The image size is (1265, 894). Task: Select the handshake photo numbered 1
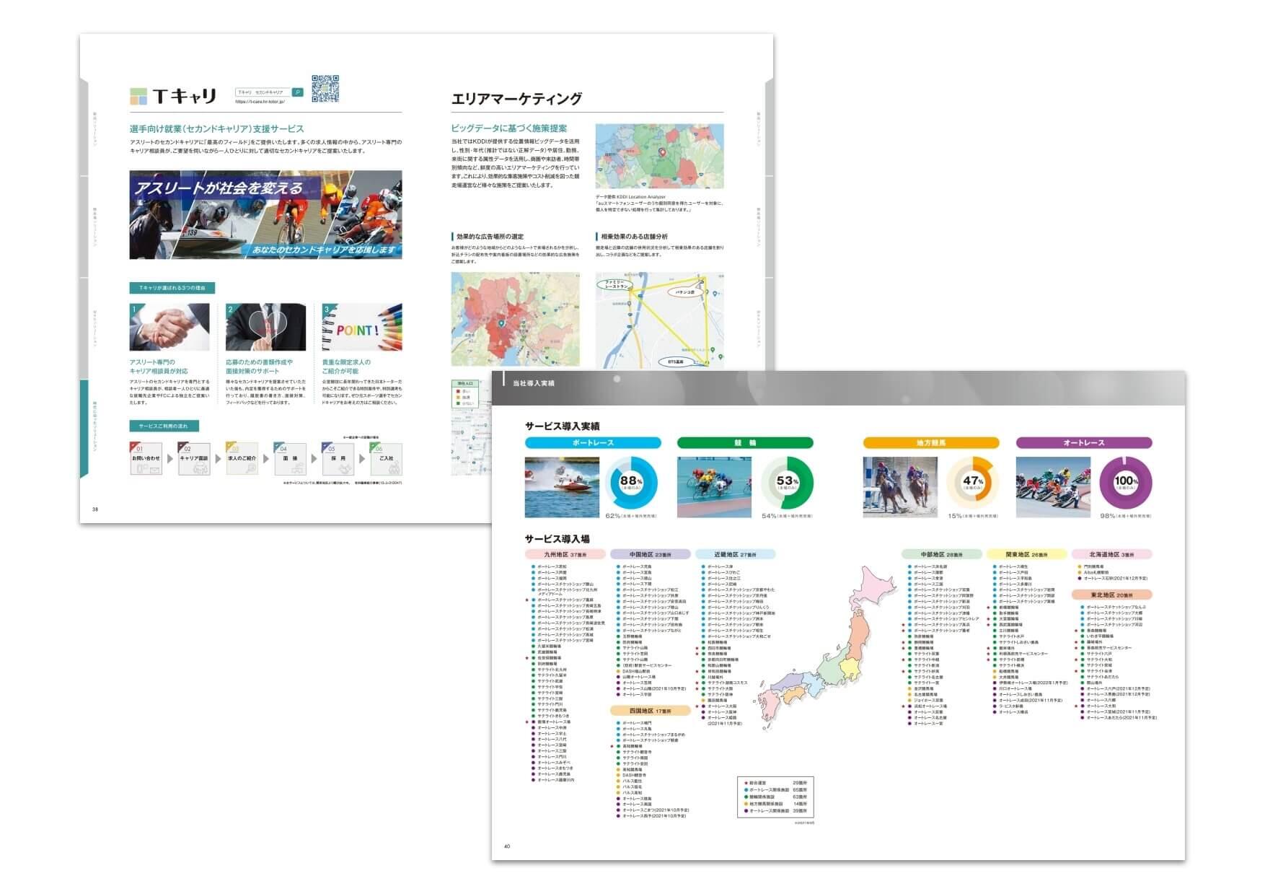pyautogui.click(x=169, y=327)
